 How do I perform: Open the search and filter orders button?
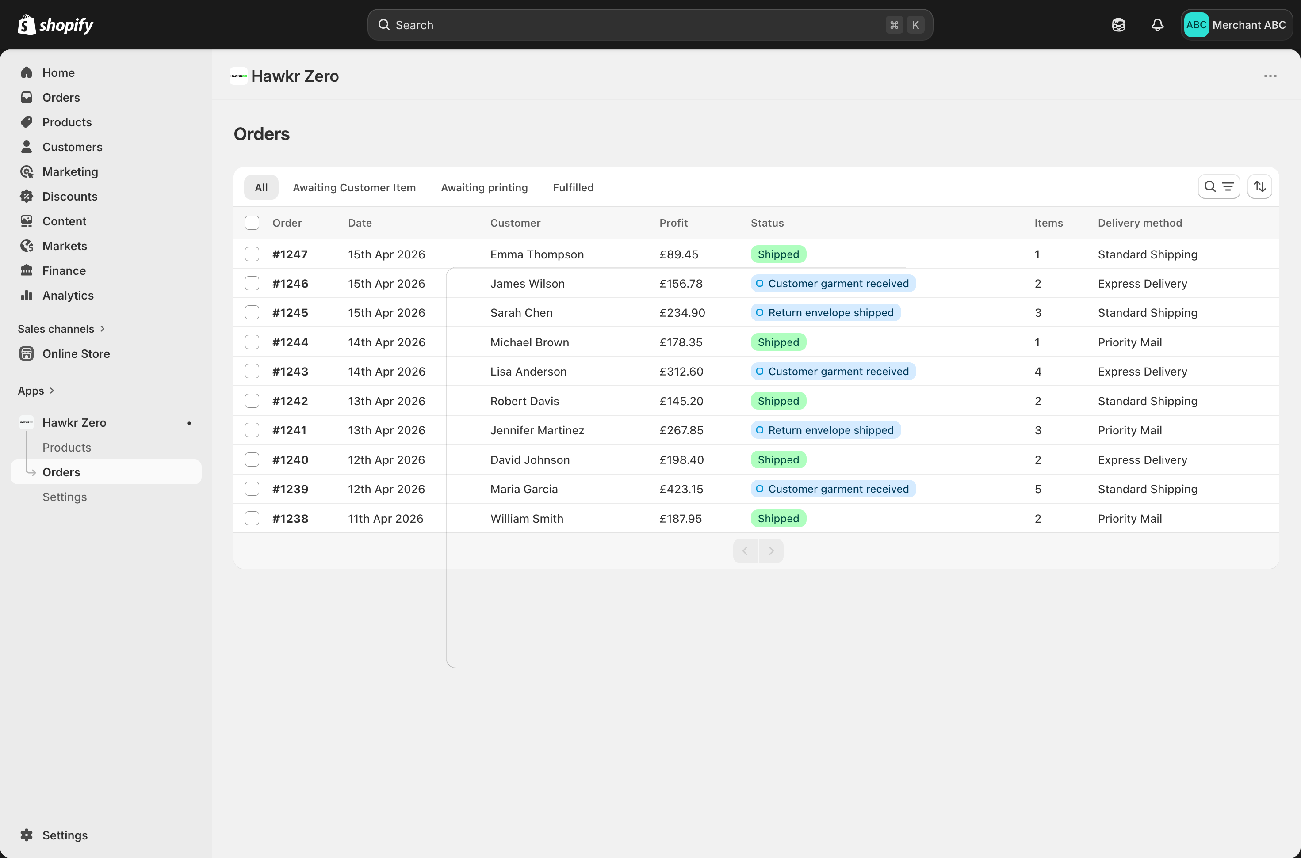(1218, 186)
